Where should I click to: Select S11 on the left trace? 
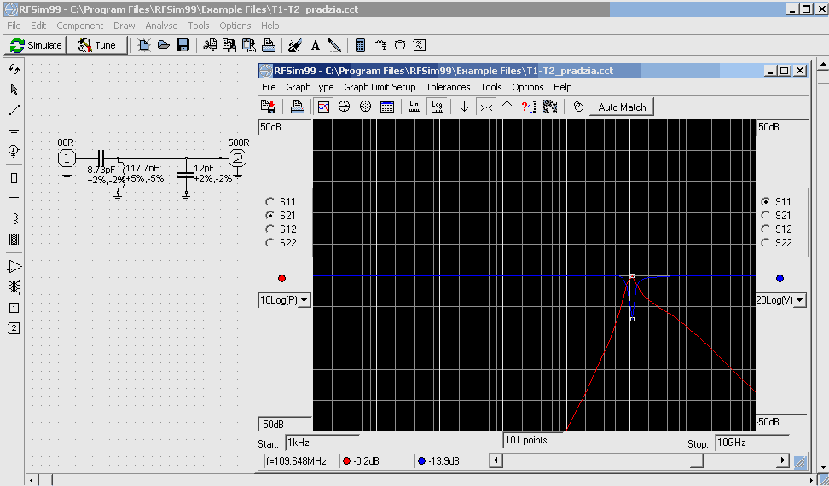pyautogui.click(x=270, y=202)
